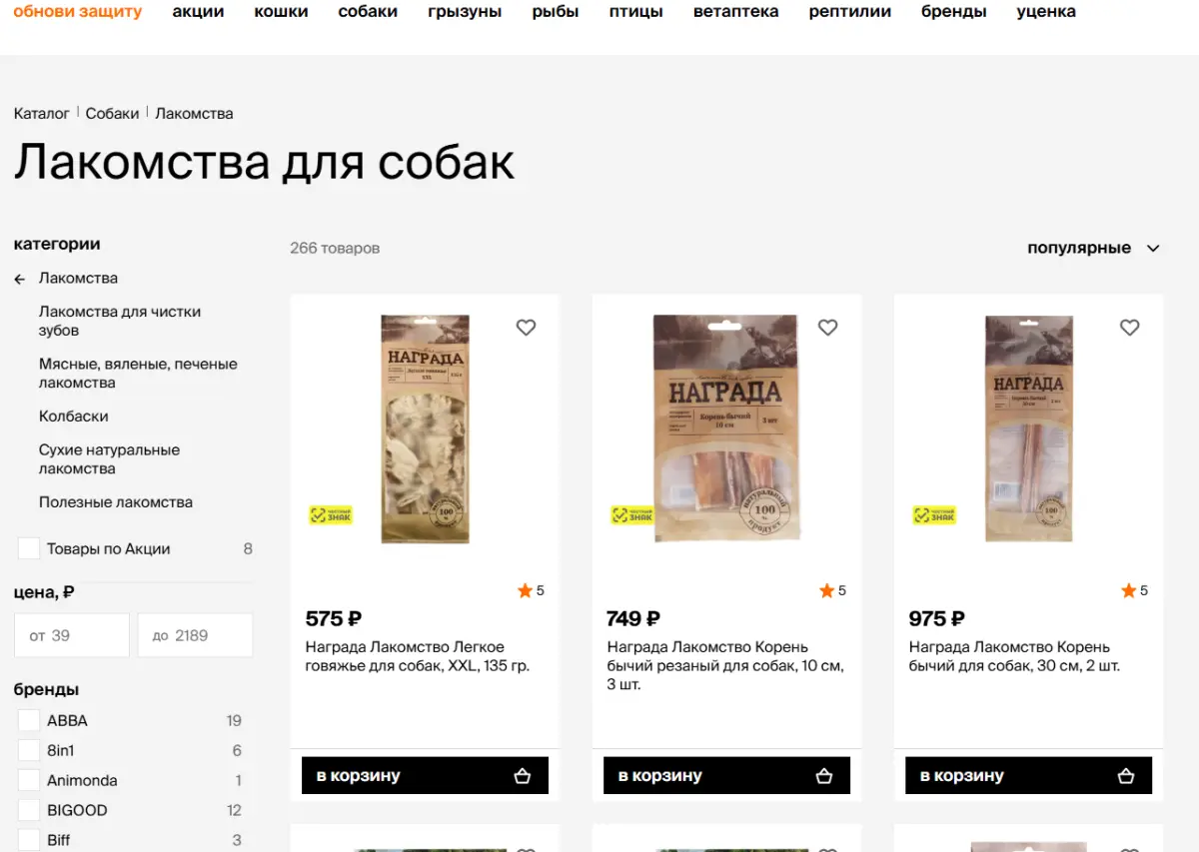Click star rating of Корень бычий 30 см product
The width and height of the screenshot is (1199, 852).
[1134, 590]
